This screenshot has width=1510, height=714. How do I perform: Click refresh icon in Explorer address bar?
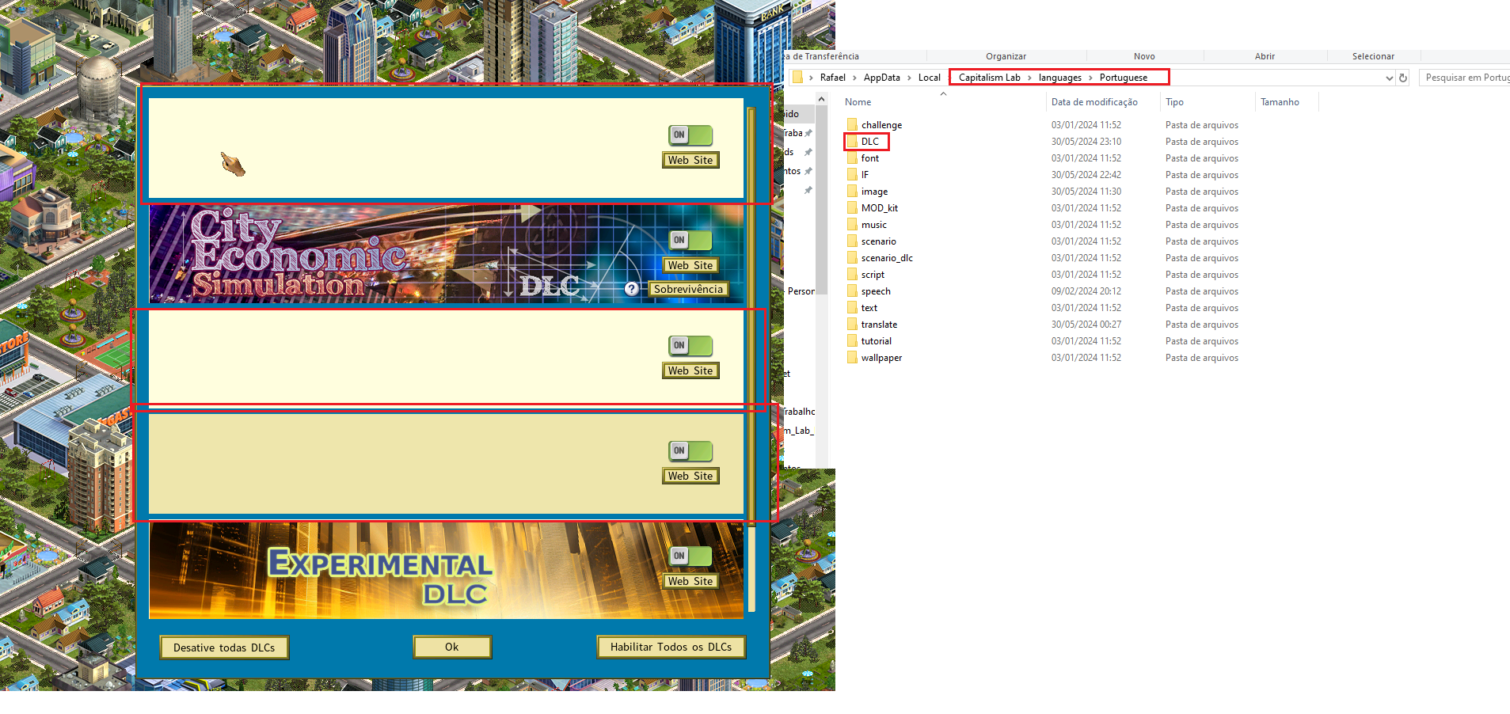tap(1403, 78)
